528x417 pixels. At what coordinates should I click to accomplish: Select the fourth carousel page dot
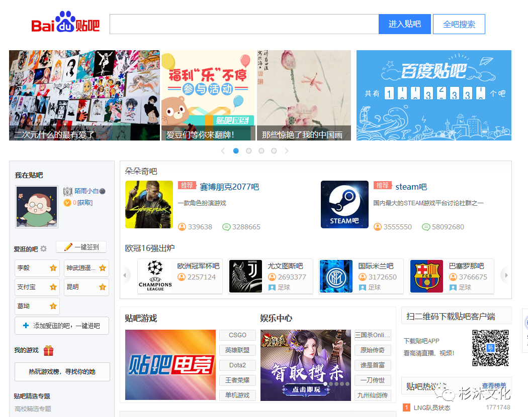click(274, 151)
